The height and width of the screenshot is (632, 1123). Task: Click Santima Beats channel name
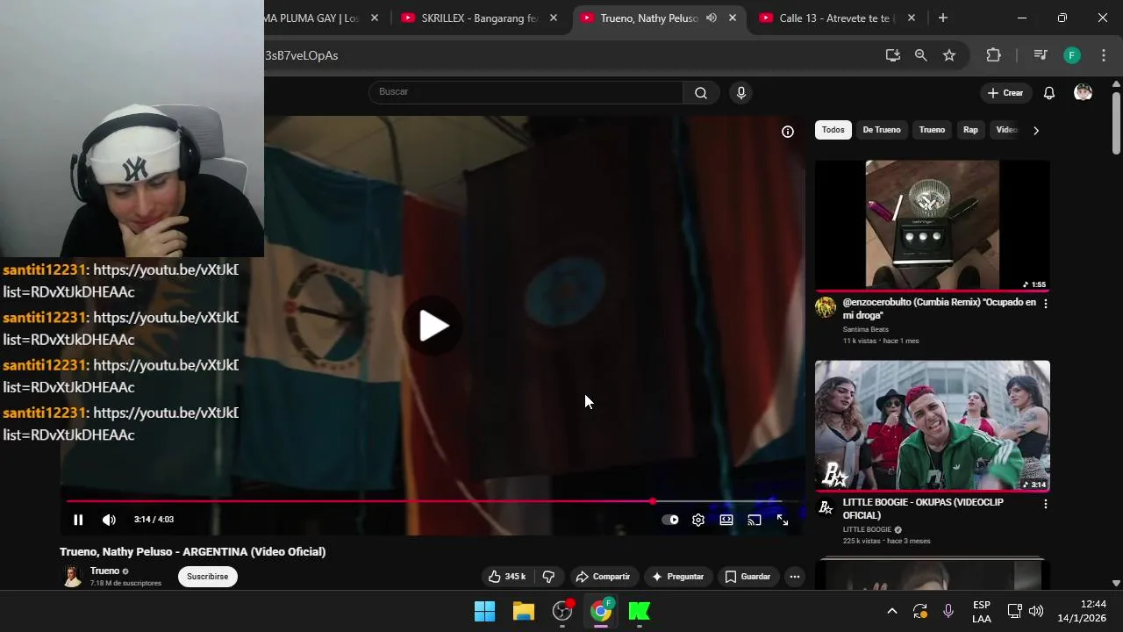point(866,329)
